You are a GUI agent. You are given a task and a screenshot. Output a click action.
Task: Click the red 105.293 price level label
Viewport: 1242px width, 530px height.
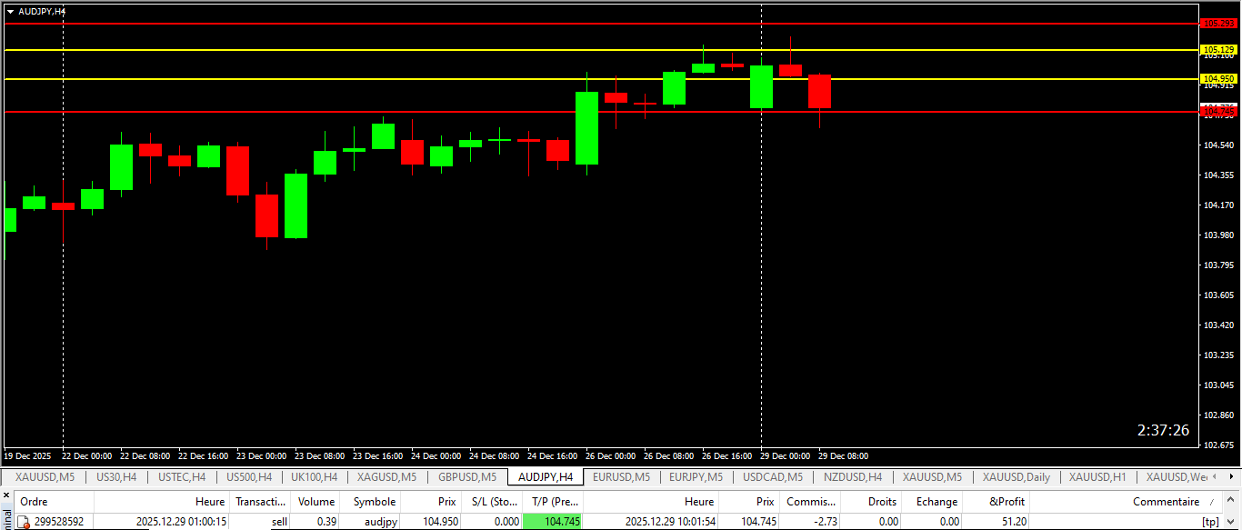pyautogui.click(x=1218, y=24)
